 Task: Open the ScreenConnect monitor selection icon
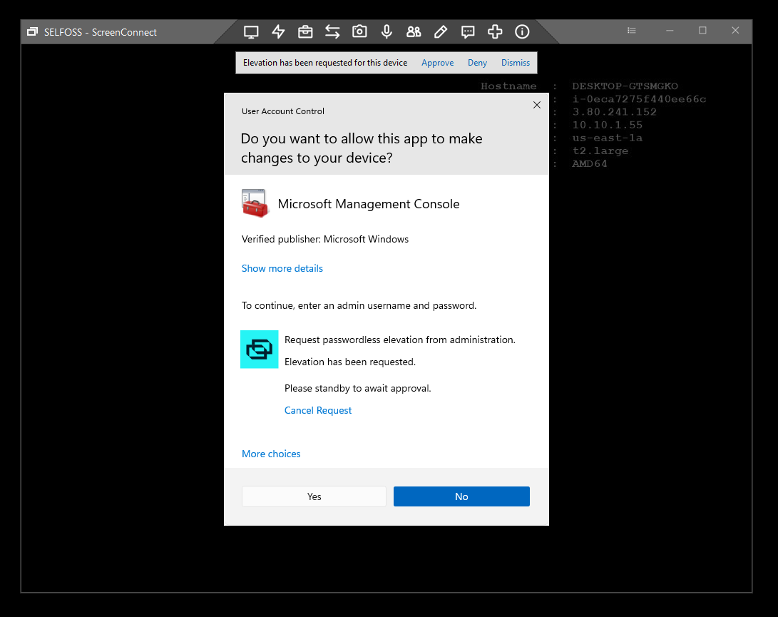[251, 32]
